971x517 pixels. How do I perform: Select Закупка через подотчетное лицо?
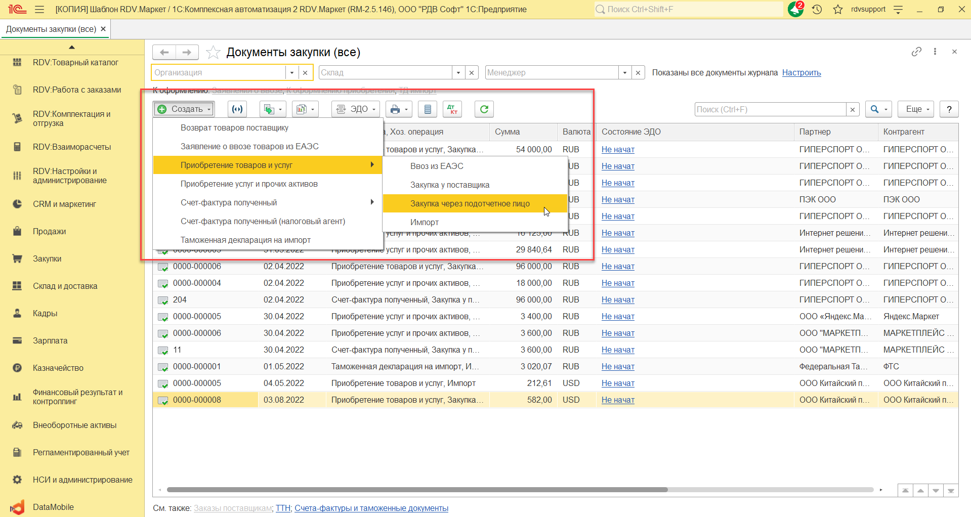pos(470,203)
